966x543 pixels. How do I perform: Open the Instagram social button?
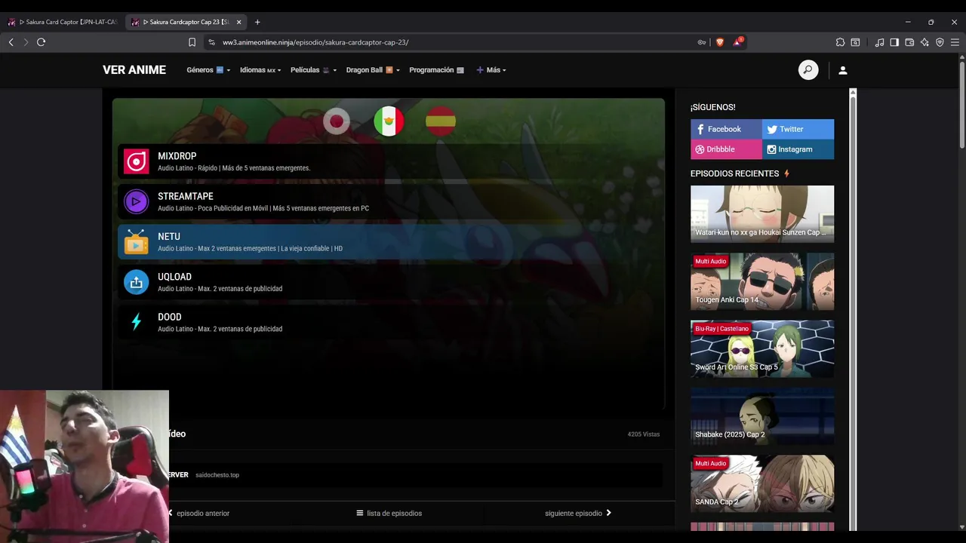[798, 149]
